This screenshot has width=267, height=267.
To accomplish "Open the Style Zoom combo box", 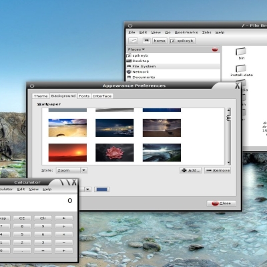I will tap(71, 170).
